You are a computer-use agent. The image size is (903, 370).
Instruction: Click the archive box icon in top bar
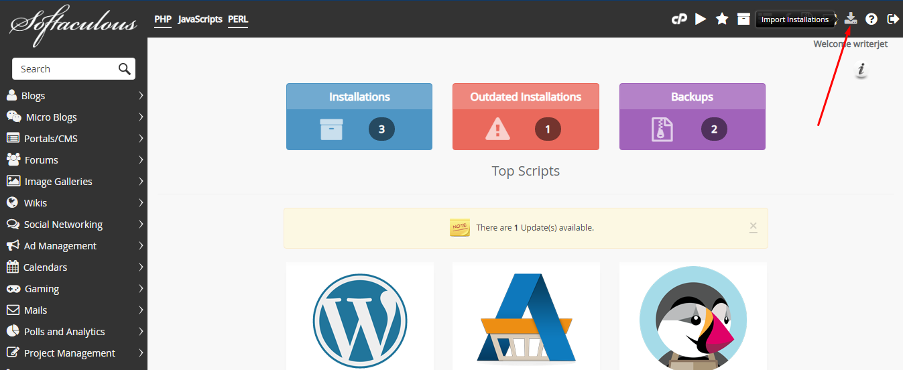point(743,19)
